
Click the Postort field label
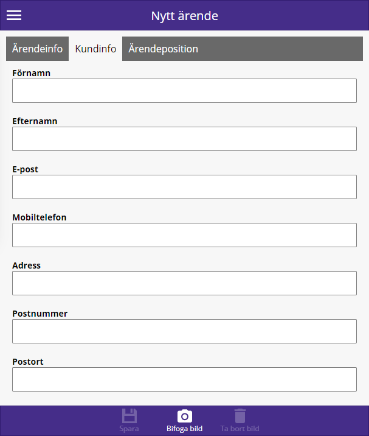pos(28,362)
